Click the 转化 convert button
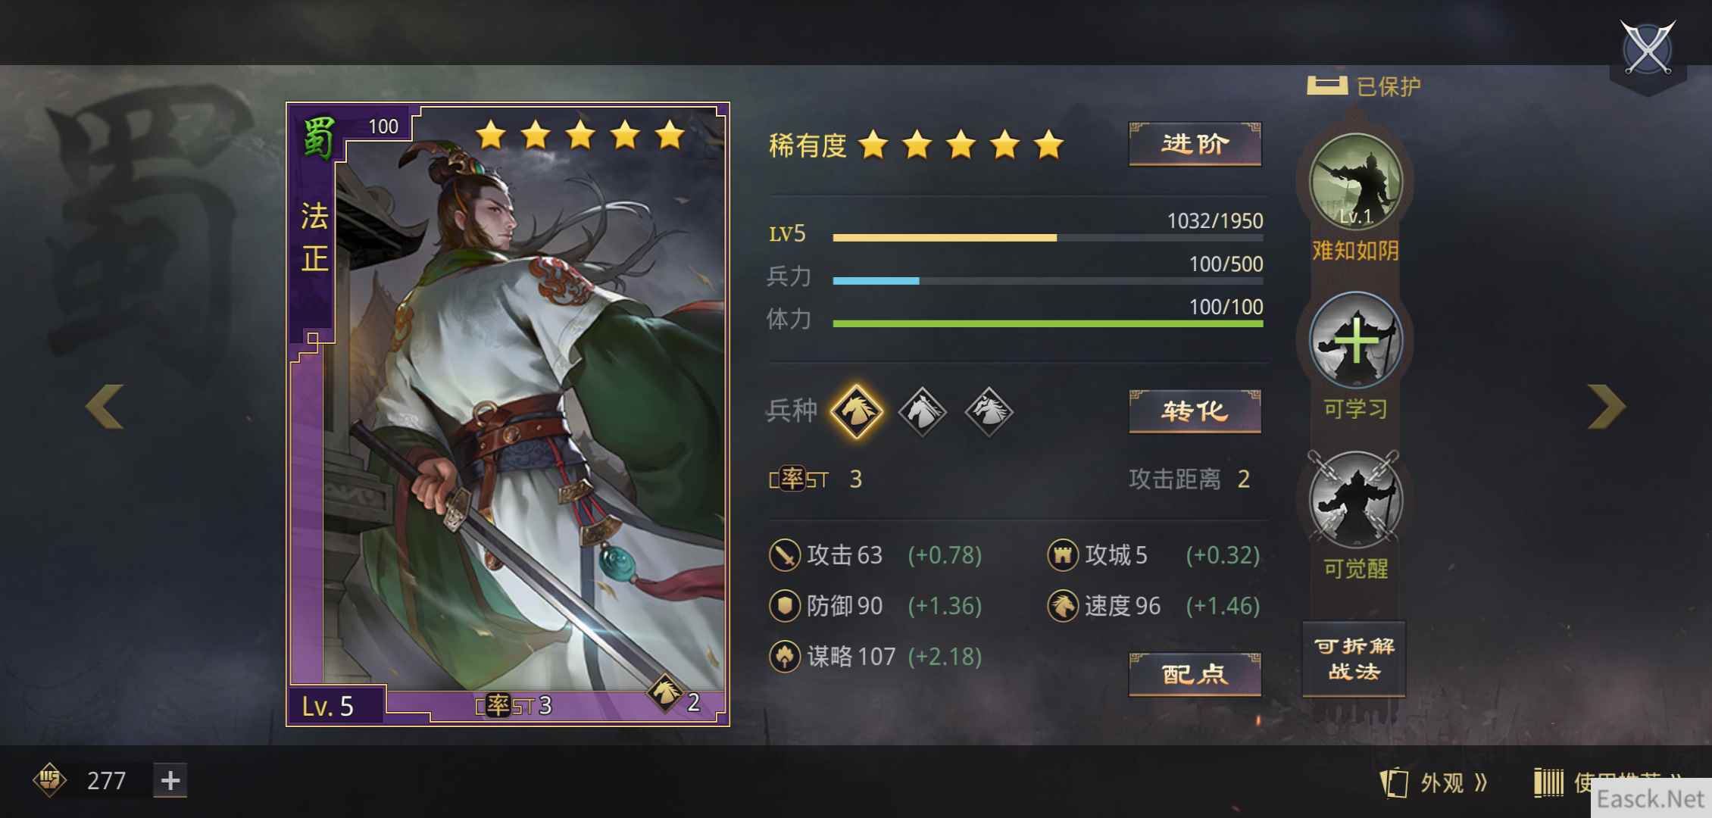Image resolution: width=1712 pixels, height=818 pixels. coord(1195,411)
